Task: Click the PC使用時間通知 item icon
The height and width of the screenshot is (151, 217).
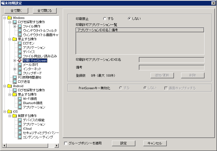Action: click(15, 77)
